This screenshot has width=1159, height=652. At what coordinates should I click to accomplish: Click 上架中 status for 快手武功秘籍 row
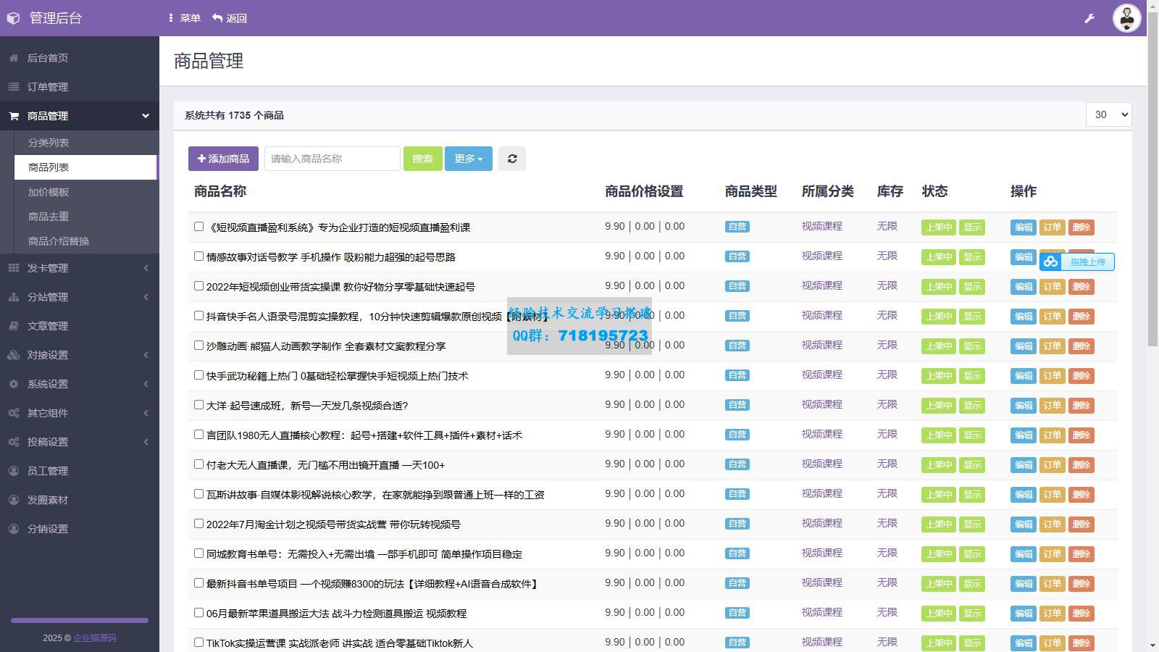tap(938, 376)
